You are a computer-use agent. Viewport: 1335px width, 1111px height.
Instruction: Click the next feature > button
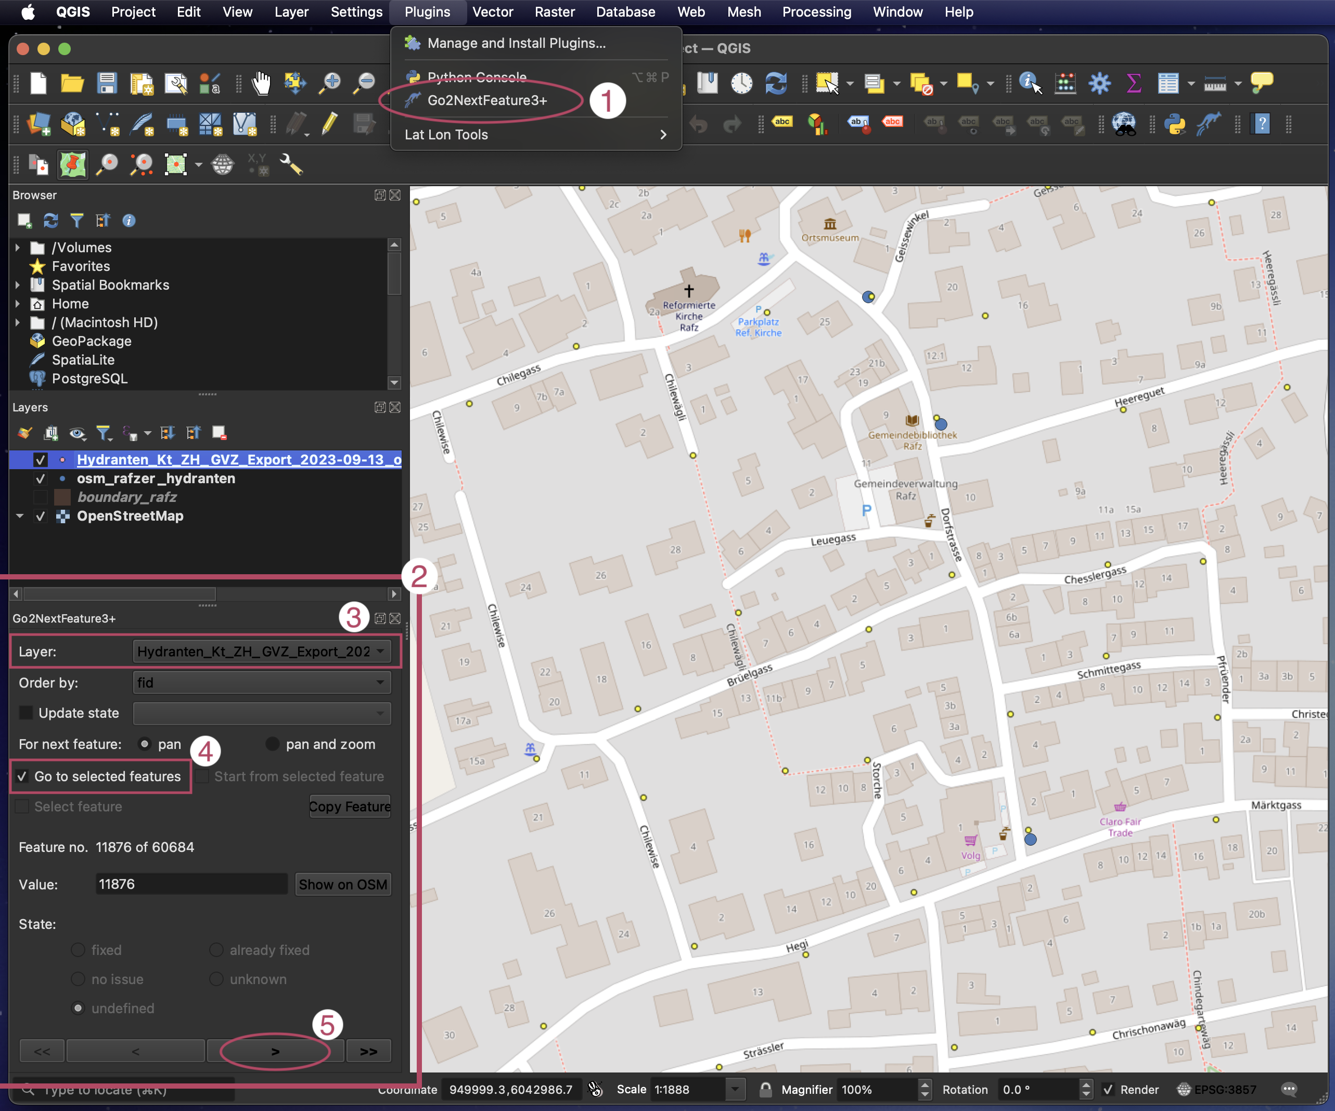point(275,1051)
